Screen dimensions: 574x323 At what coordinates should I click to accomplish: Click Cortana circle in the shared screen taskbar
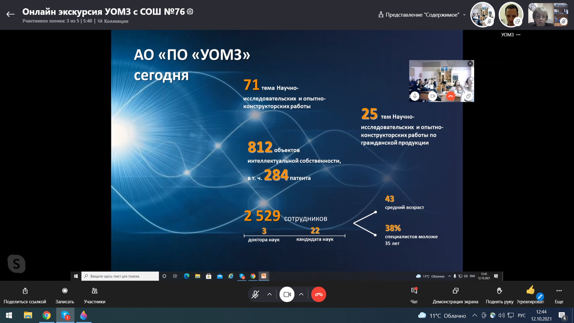pos(164,276)
